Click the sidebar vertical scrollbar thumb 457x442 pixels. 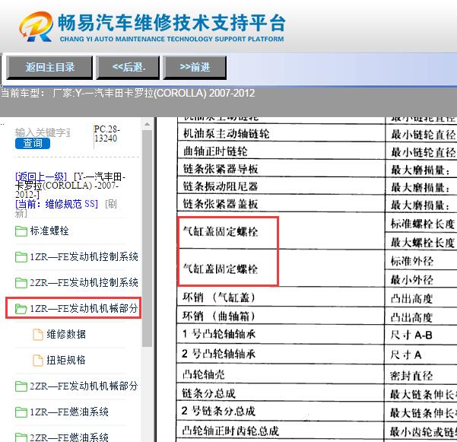[148, 238]
